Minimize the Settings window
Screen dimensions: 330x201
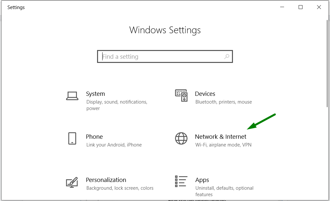coord(282,7)
